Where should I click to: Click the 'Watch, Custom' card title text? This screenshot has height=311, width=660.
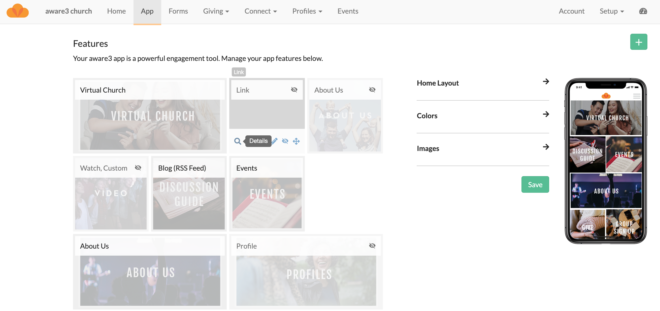(x=104, y=168)
